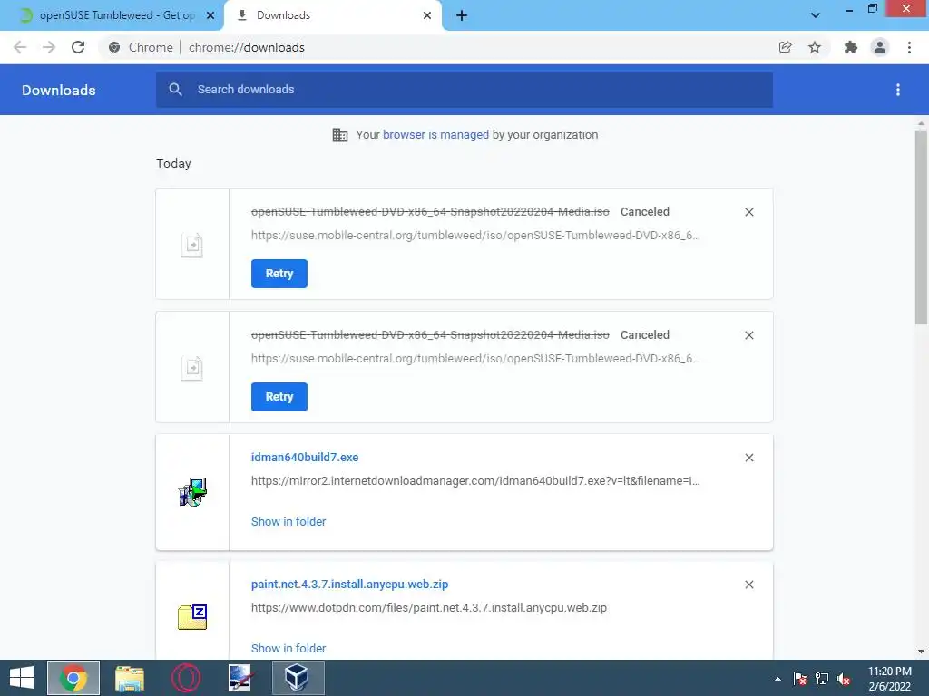The height and width of the screenshot is (696, 929).
Task: Show paint.net zip in folder
Action: (288, 648)
